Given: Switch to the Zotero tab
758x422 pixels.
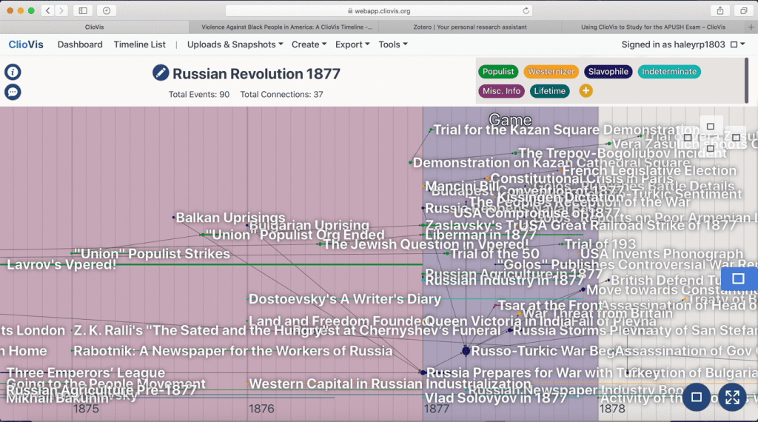Looking at the screenshot, I should (470, 27).
